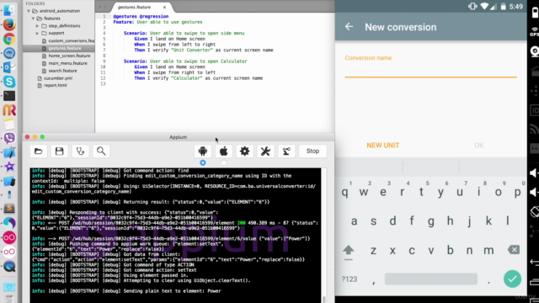
Task: Tap the spacebar on the Android keyboard
Action: [x=430, y=279]
